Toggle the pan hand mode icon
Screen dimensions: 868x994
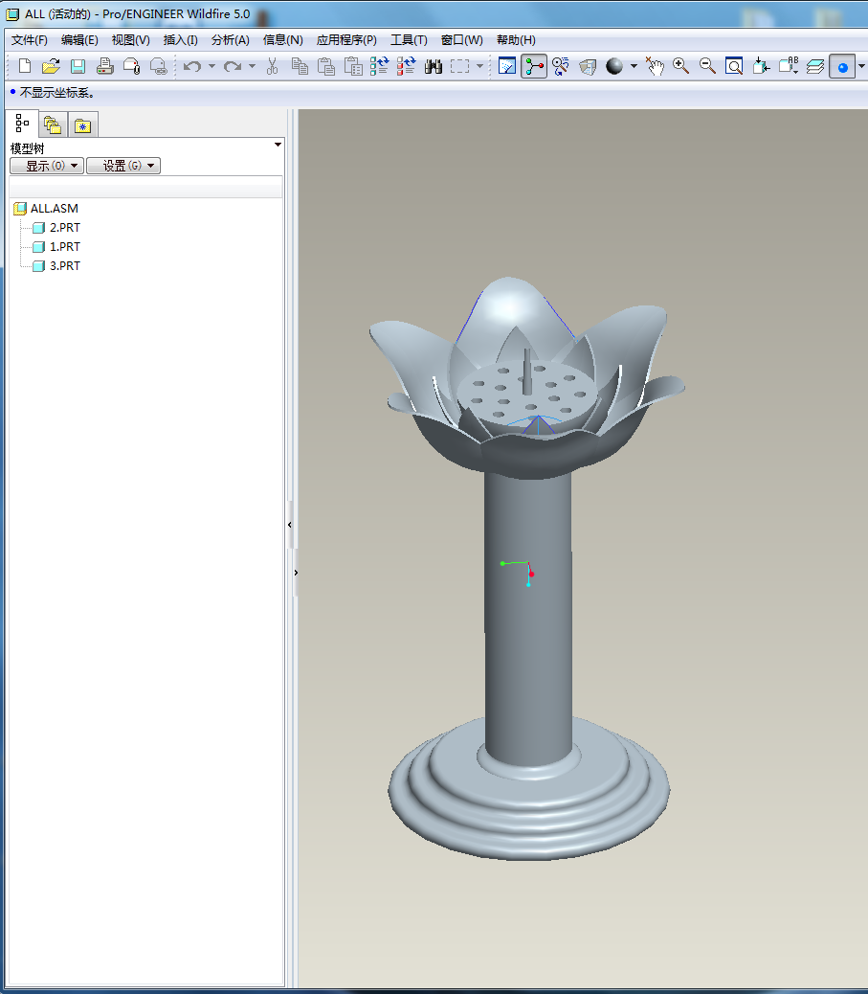tap(655, 66)
